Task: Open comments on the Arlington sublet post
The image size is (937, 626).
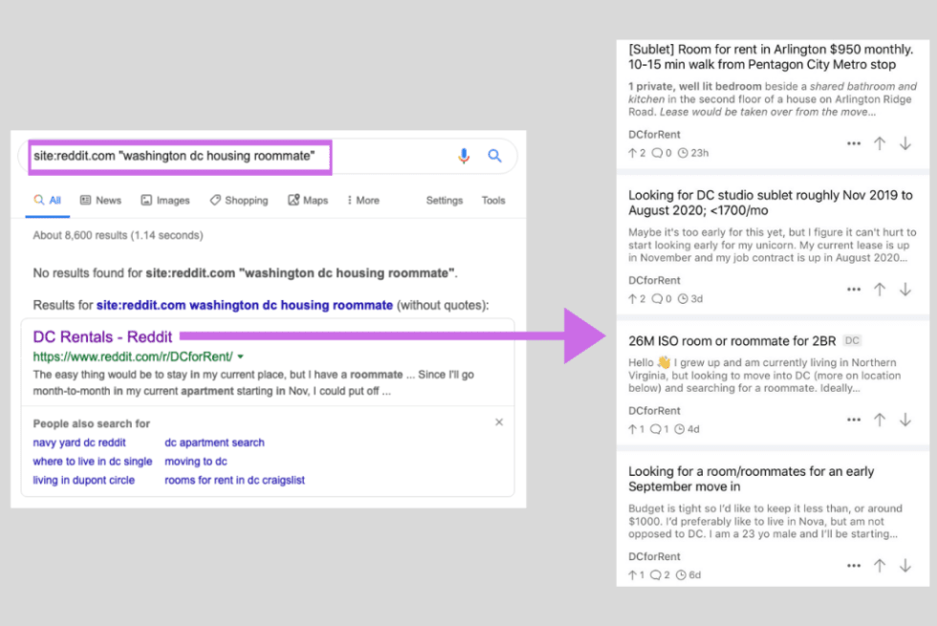Action: tap(661, 153)
